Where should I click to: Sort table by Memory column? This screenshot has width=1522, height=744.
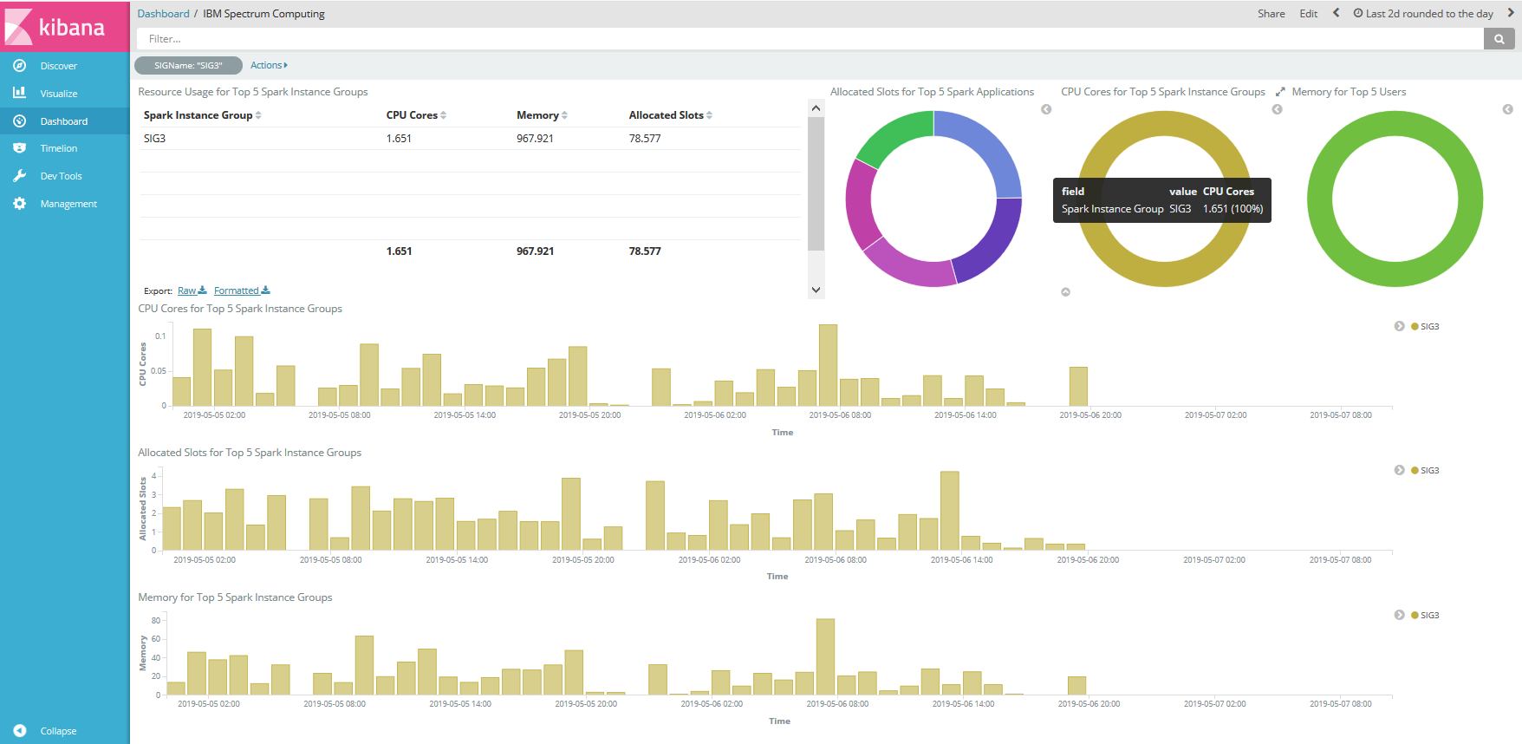(x=542, y=115)
